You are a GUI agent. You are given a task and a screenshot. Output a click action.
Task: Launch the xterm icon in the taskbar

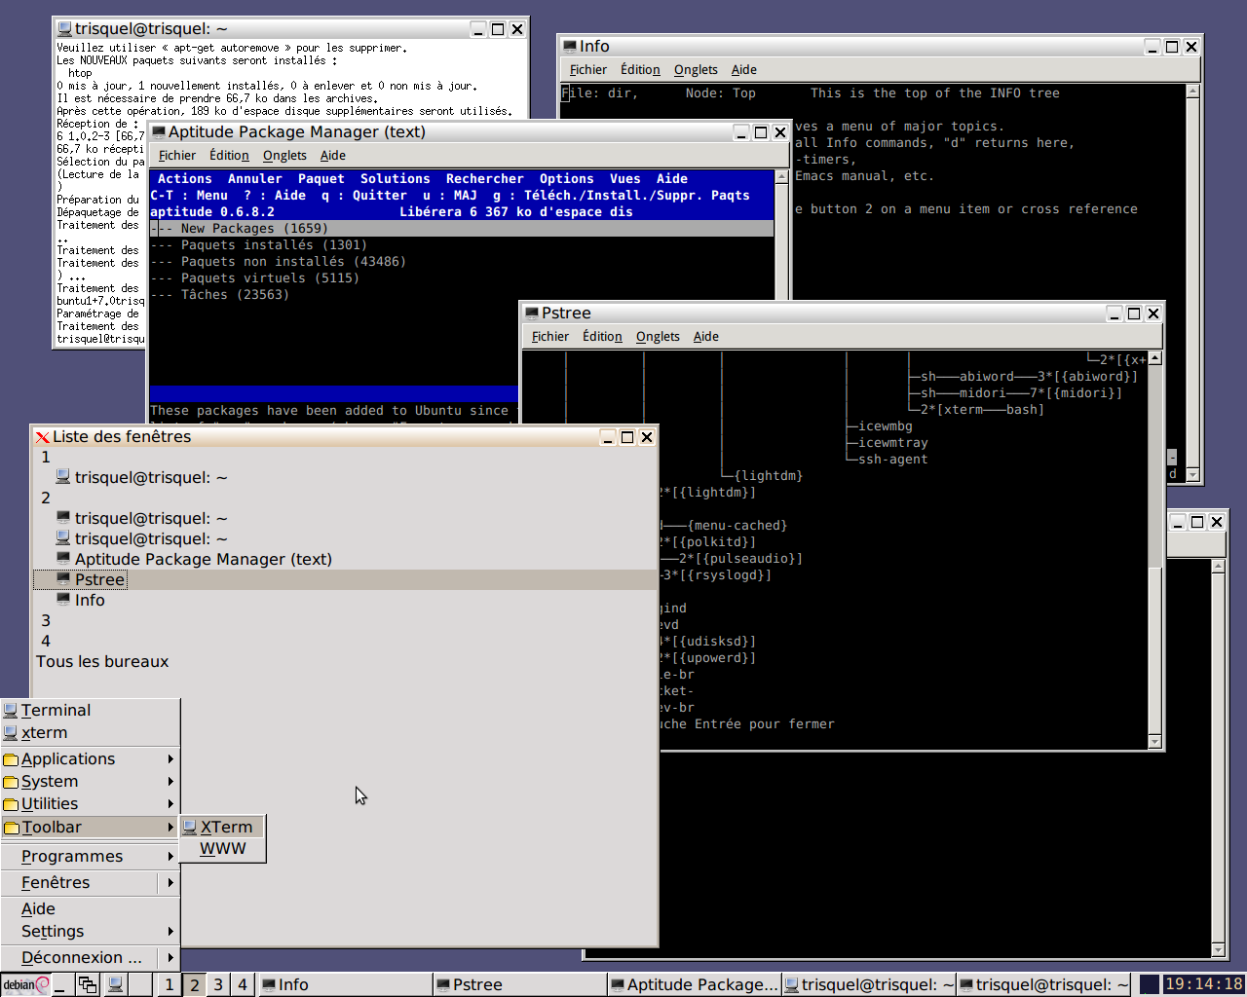pyautogui.click(x=115, y=984)
